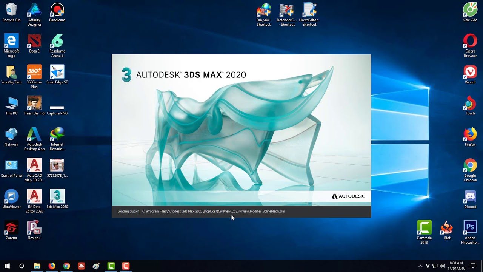Open UltraViewer desktop shortcut
The width and height of the screenshot is (483, 272).
point(11,199)
